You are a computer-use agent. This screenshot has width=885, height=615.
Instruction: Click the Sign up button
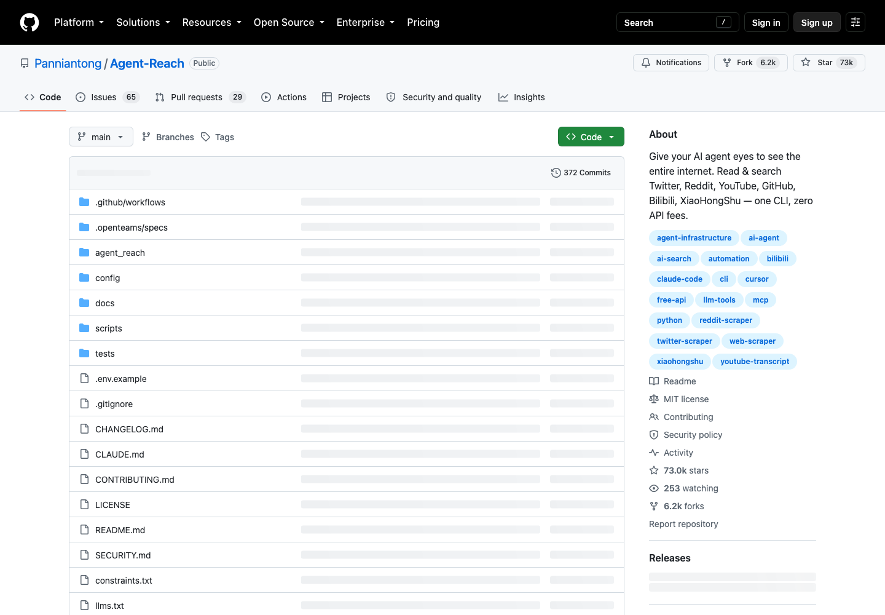(x=817, y=22)
